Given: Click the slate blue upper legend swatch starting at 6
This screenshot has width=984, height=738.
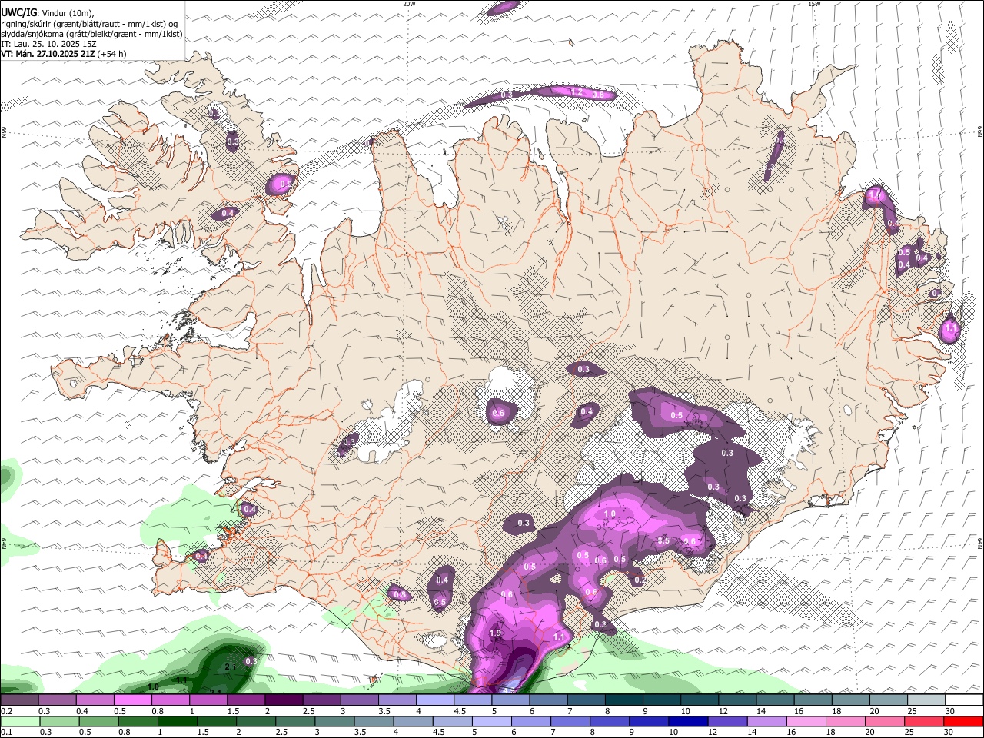Looking at the screenshot, I should (x=549, y=700).
